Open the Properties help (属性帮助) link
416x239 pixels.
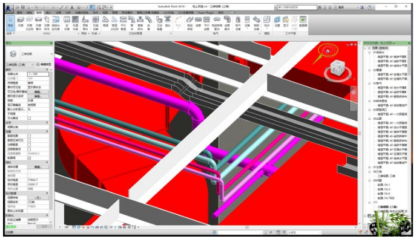(11, 227)
